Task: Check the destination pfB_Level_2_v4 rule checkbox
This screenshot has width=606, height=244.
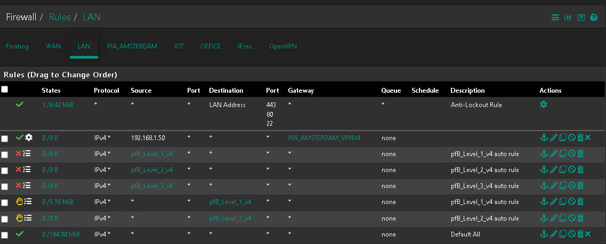Action: coord(5,219)
